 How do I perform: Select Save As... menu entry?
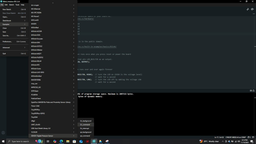click(14, 36)
